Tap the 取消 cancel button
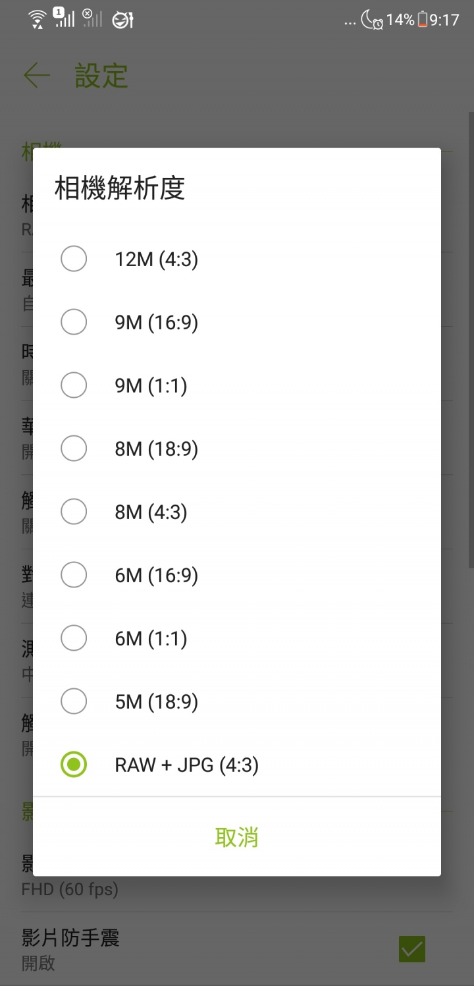474x986 pixels. pyautogui.click(x=237, y=837)
